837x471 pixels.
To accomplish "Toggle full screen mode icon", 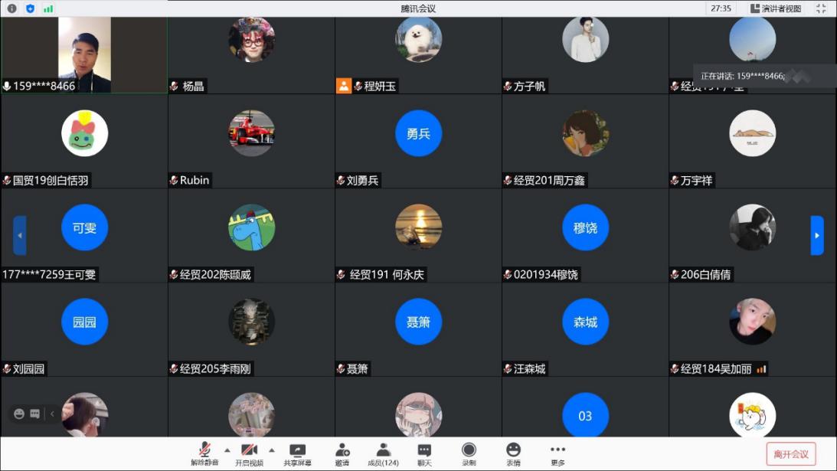I will point(821,8).
